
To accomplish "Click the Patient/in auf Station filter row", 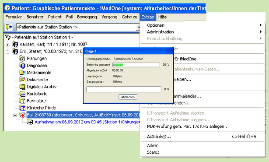I will click(42, 37).
